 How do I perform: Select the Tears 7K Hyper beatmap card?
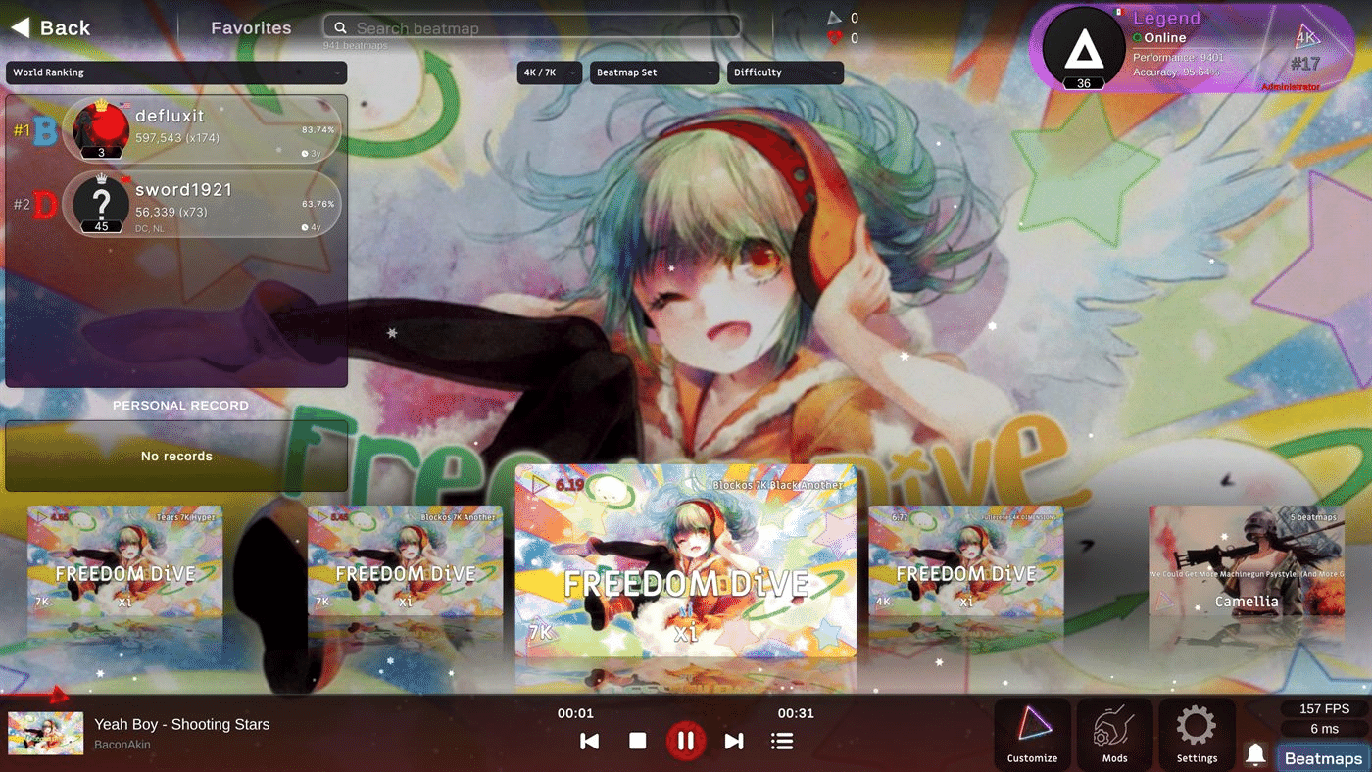(x=124, y=559)
